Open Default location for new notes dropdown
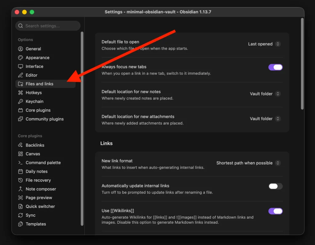The image size is (315, 245). (265, 94)
